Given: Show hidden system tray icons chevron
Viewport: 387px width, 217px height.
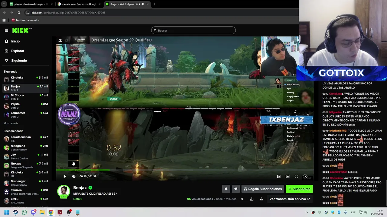Looking at the screenshot, I should (x=307, y=212).
